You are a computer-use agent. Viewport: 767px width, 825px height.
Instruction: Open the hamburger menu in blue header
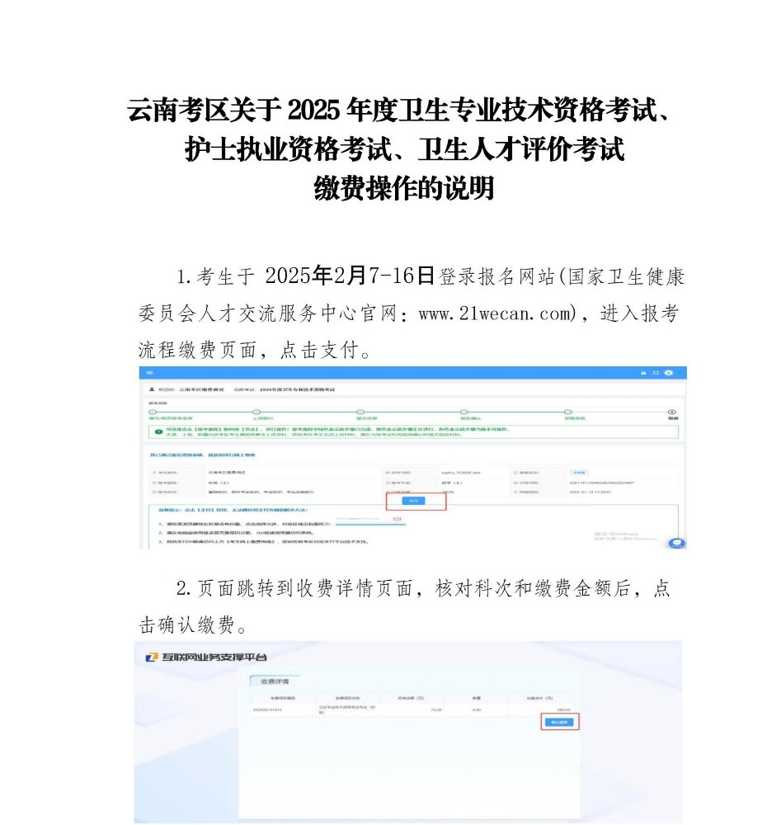tap(149, 373)
